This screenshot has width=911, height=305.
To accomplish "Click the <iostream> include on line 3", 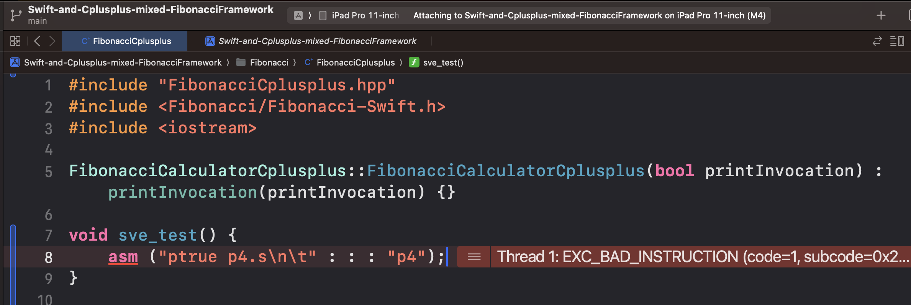I will 207,128.
